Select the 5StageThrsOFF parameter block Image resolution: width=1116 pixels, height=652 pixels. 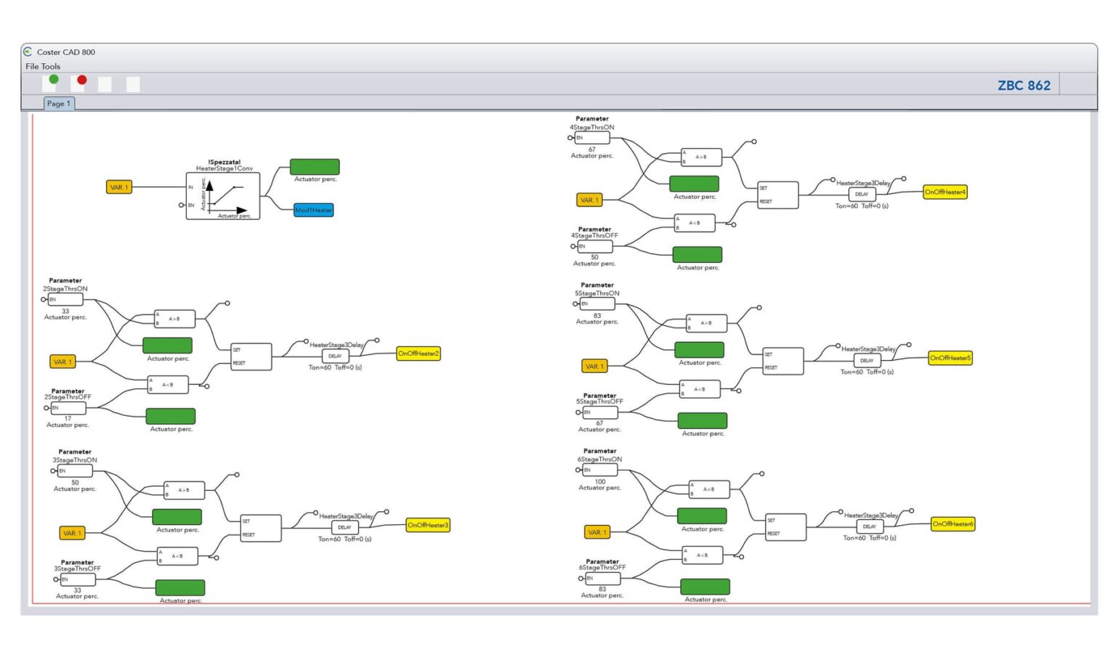point(600,412)
